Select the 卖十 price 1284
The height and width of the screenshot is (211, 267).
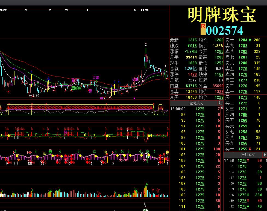click(243, 40)
